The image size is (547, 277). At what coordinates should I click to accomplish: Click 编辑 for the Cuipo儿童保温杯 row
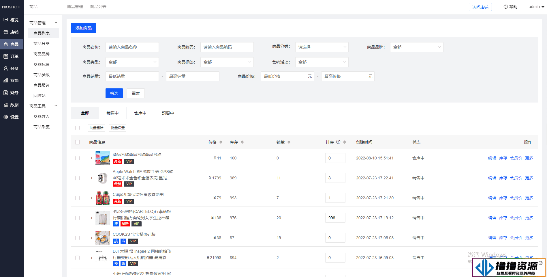click(492, 198)
